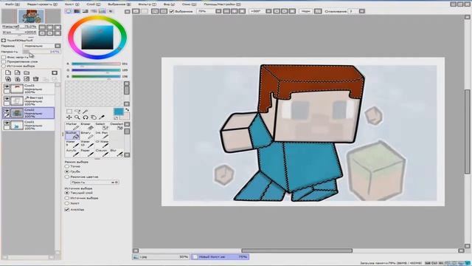The height and width of the screenshot is (266, 472).
Task: Open the Слой menu
Action: point(94,4)
